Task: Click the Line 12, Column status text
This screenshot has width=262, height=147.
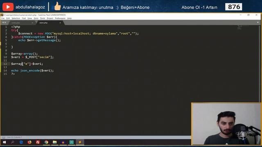Action: (14, 137)
